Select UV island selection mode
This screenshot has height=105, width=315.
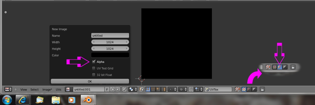(x=163, y=89)
